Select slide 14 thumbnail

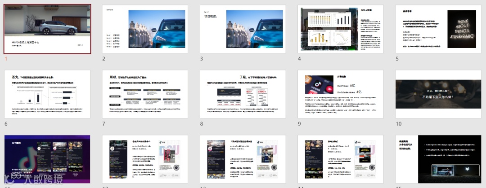coord(341,159)
